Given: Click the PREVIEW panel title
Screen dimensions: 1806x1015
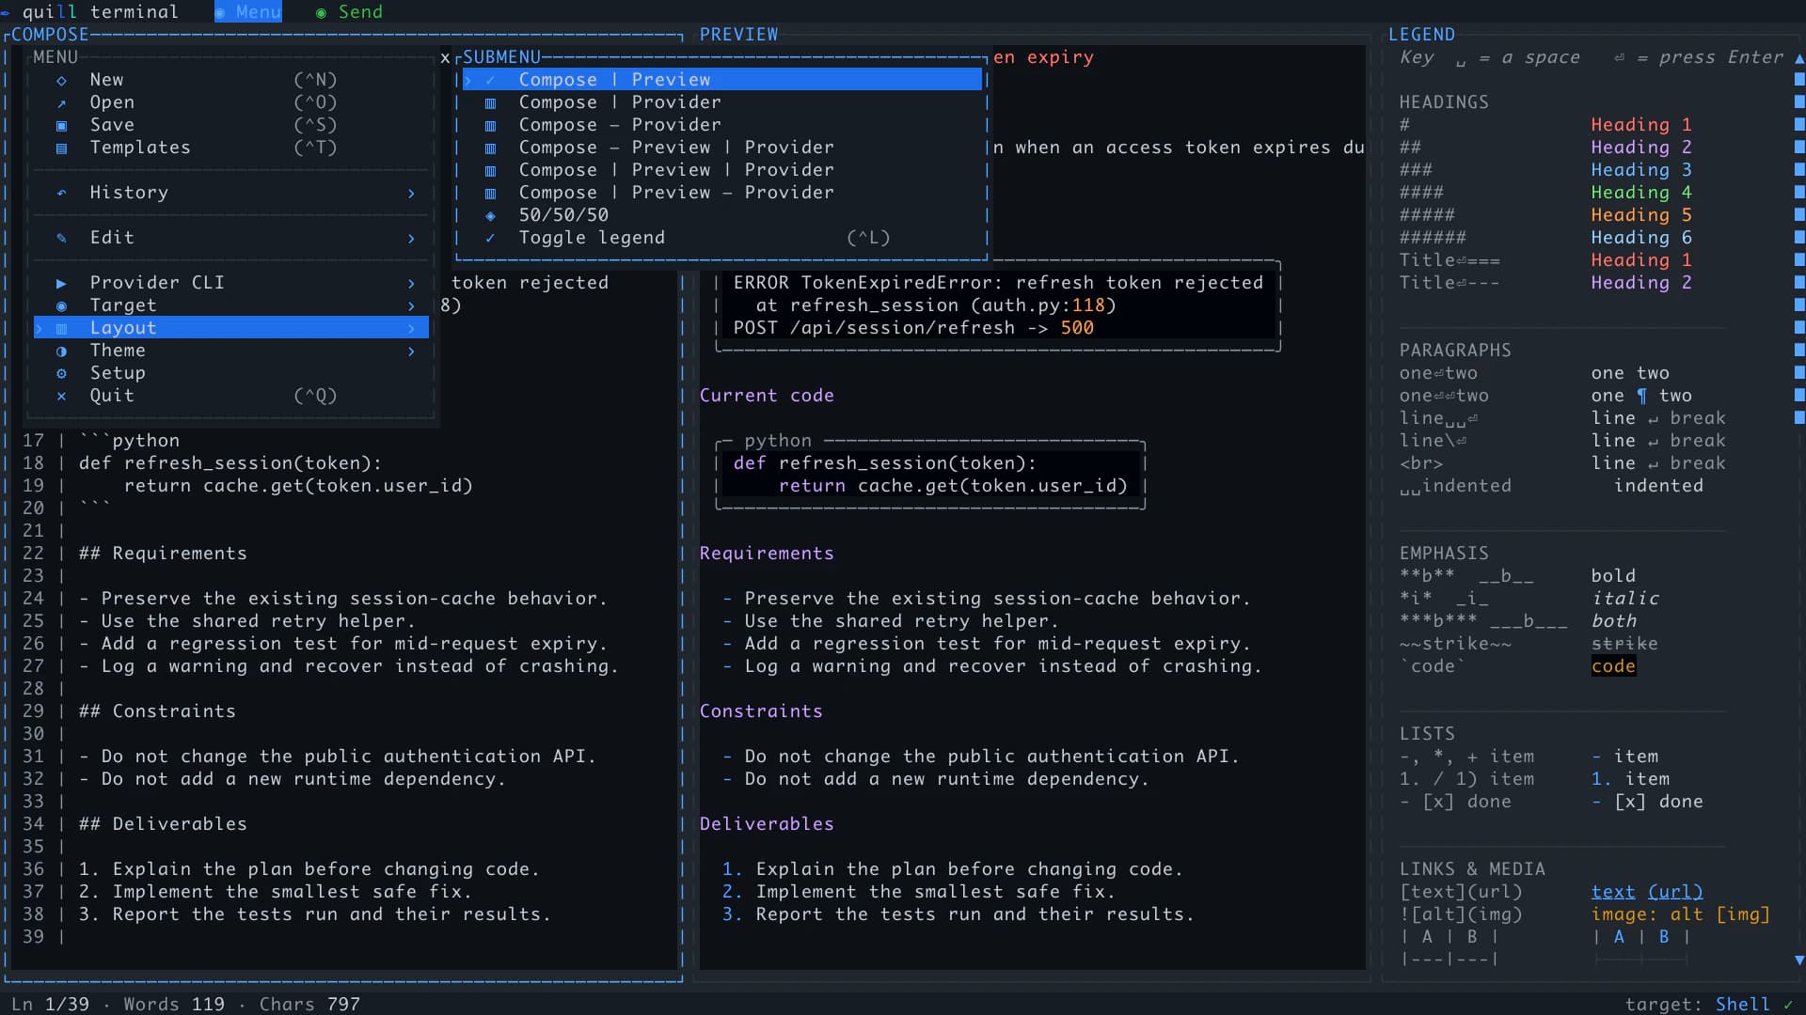Looking at the screenshot, I should click(738, 35).
